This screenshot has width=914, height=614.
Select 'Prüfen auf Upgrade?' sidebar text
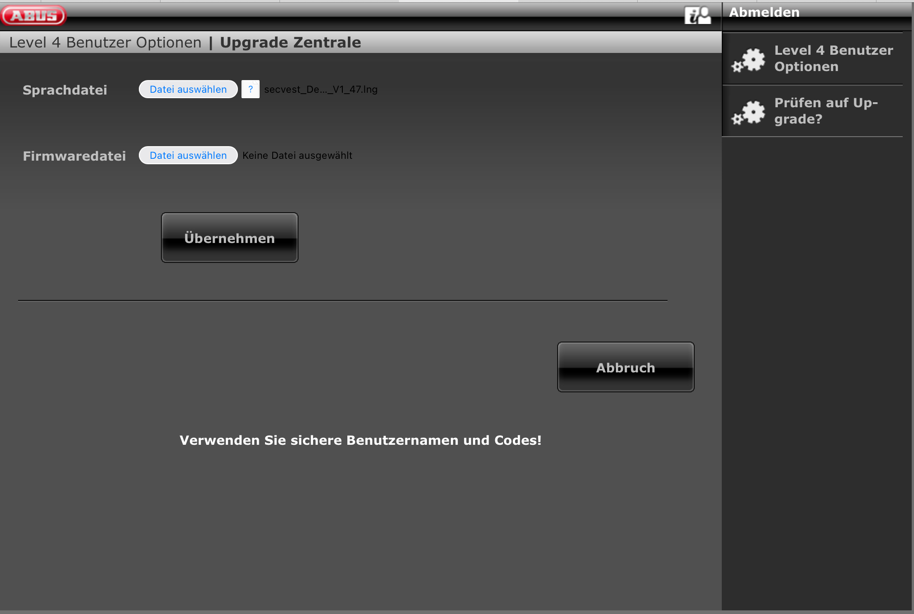point(825,111)
